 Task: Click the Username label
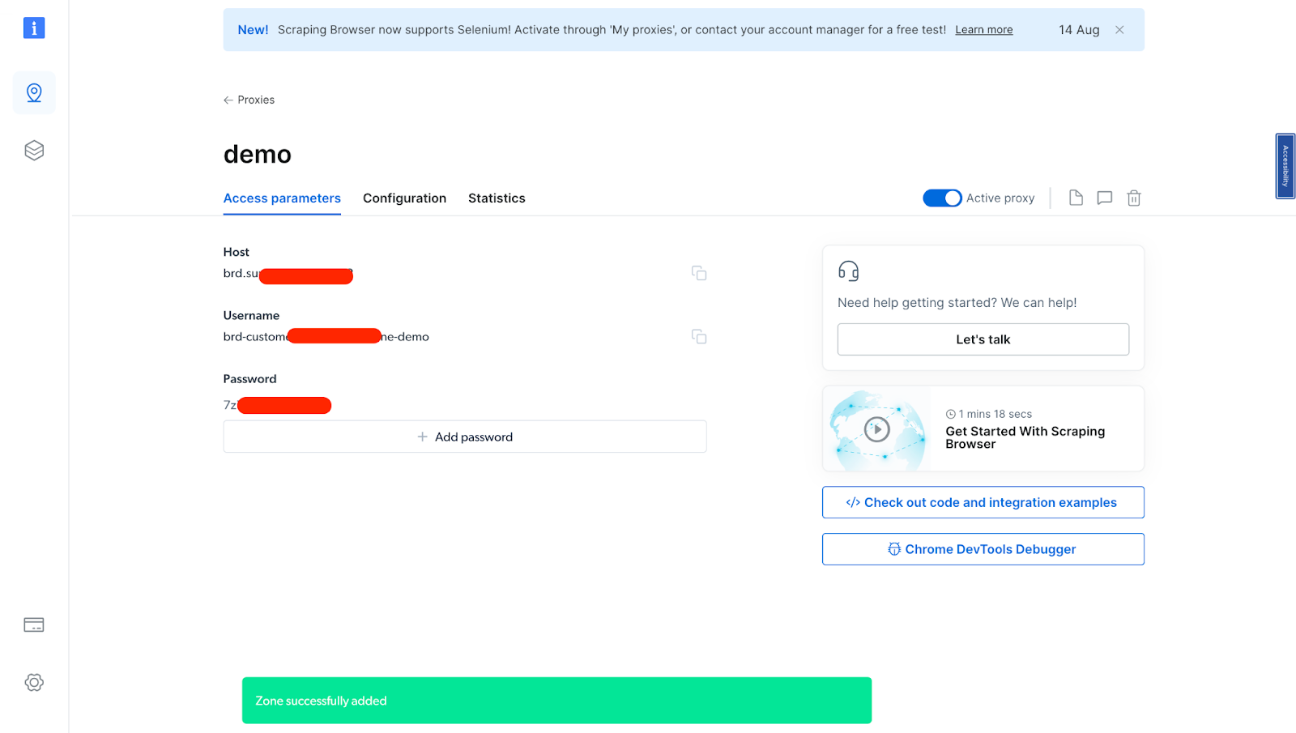[x=251, y=315]
